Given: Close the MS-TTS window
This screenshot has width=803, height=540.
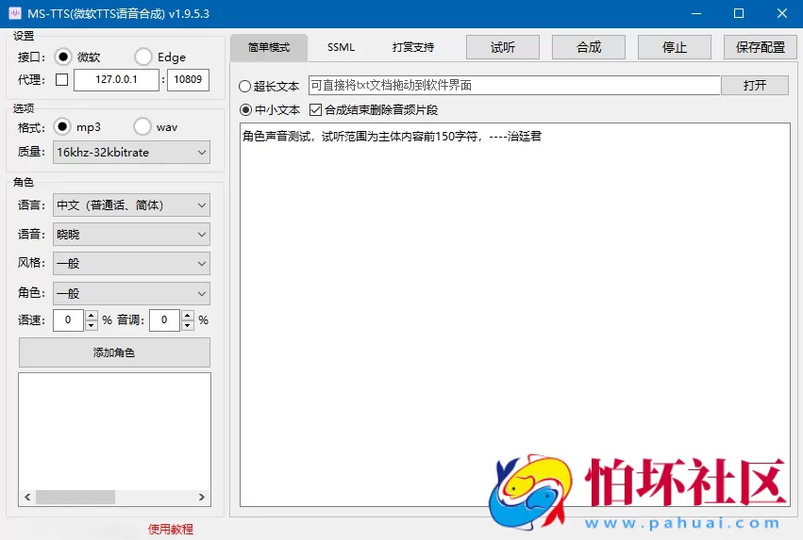Looking at the screenshot, I should [x=782, y=14].
